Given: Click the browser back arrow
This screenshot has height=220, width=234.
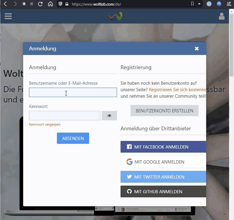Looking at the screenshot, I should click(5, 4).
